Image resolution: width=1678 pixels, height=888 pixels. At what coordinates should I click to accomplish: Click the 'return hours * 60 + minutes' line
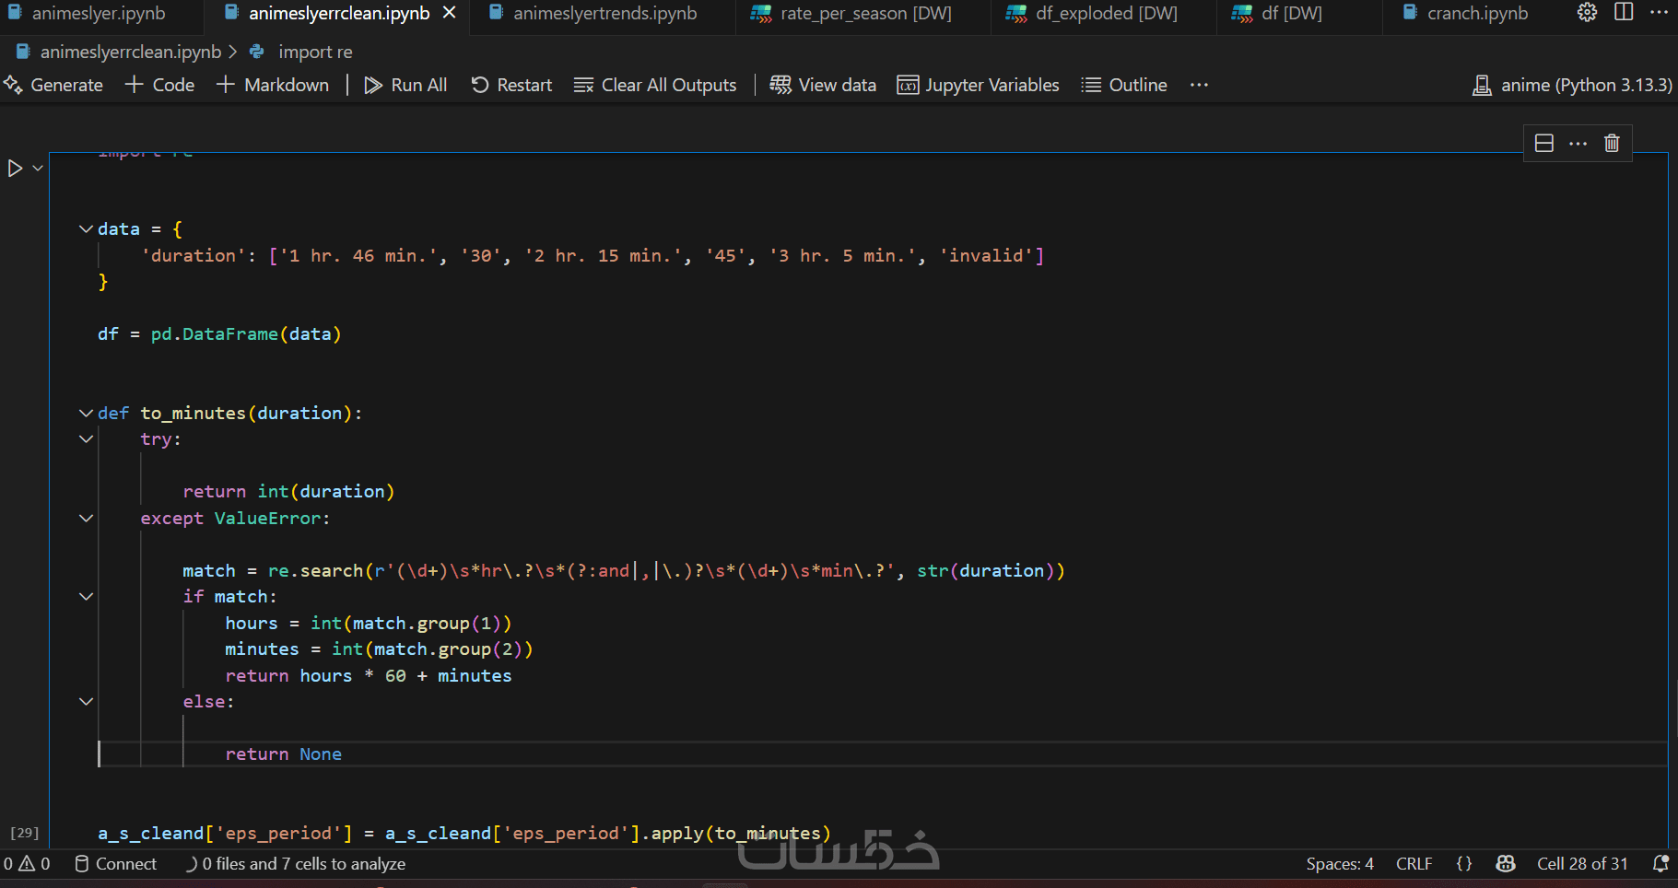(x=368, y=676)
